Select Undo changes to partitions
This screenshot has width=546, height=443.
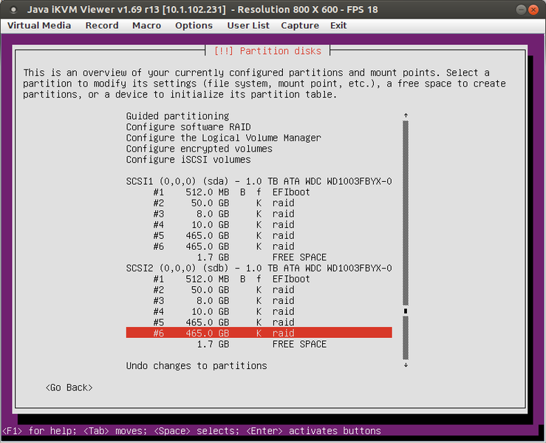pyautogui.click(x=197, y=365)
